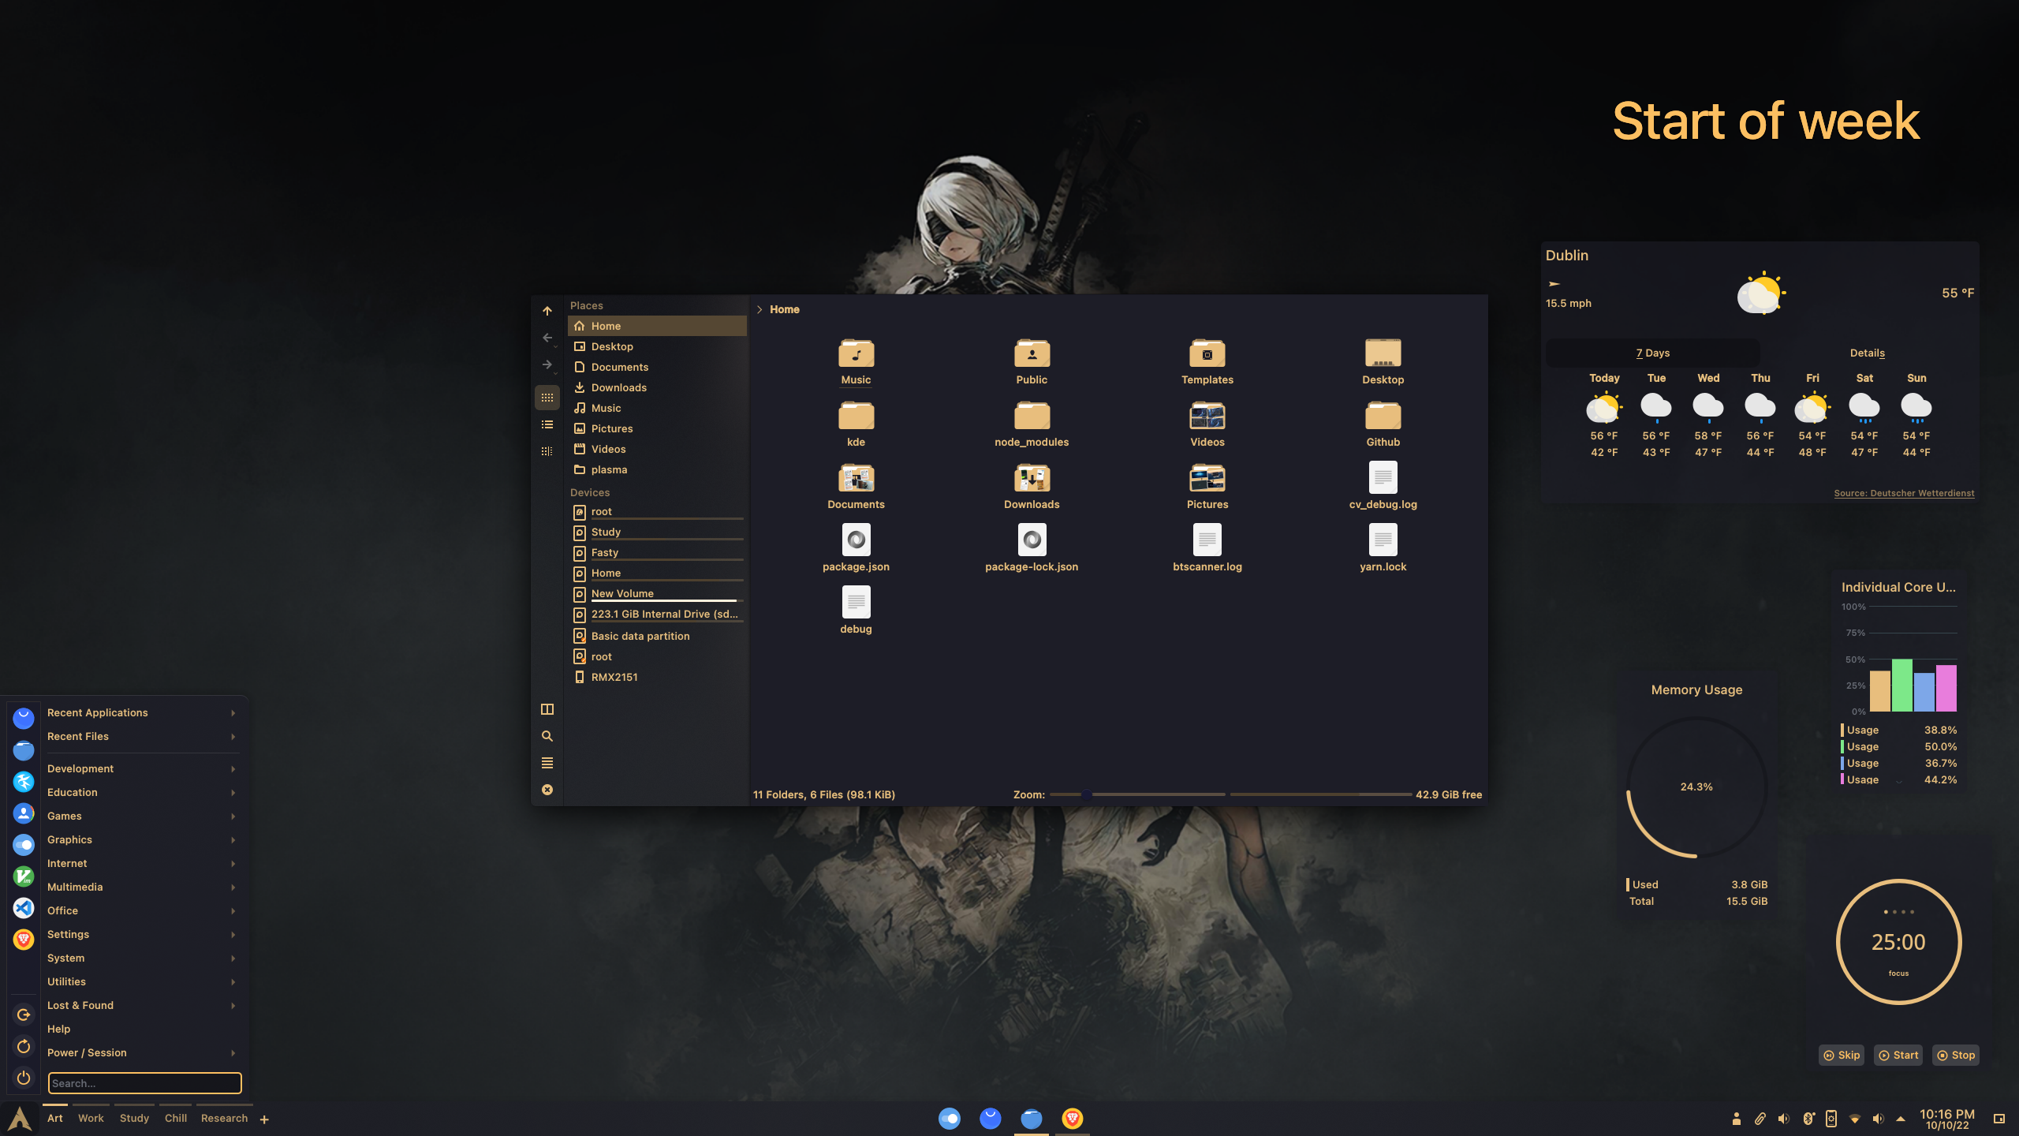Toggle split view in file manager
Image resolution: width=2019 pixels, height=1136 pixels.
click(547, 709)
